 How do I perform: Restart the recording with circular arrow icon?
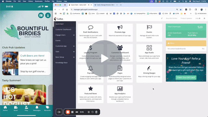pos(92,112)
